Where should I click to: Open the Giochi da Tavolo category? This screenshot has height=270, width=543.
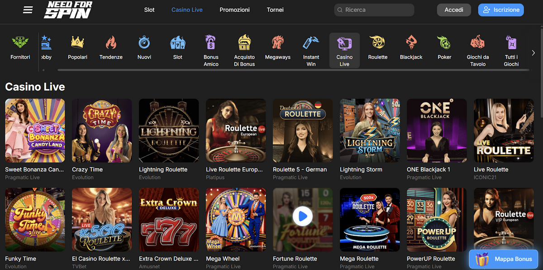(x=478, y=51)
